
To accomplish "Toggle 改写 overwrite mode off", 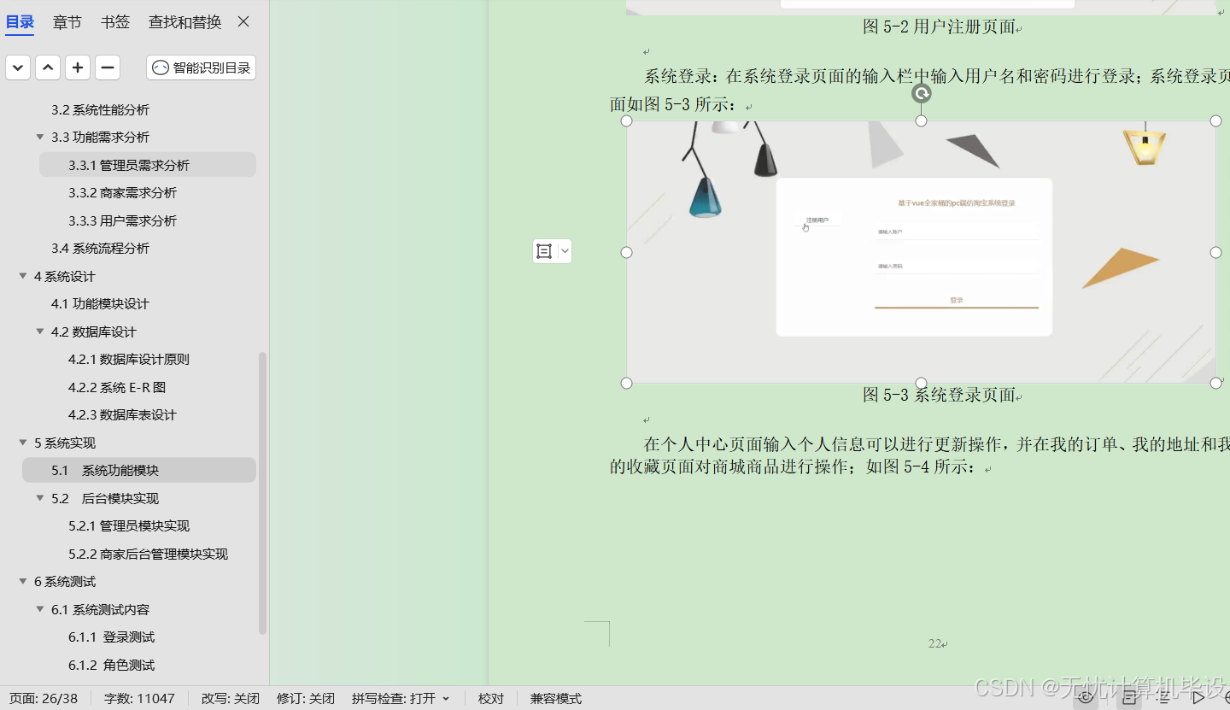I will coord(230,698).
